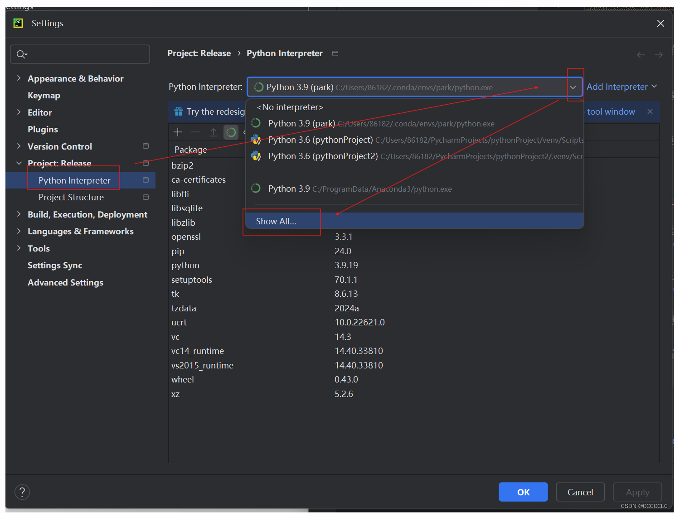Uninstall a package using the minus icon
Viewport: 675px width, 513px height.
pyautogui.click(x=195, y=132)
